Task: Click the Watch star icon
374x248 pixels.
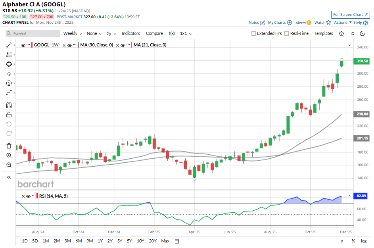Action: point(329,23)
